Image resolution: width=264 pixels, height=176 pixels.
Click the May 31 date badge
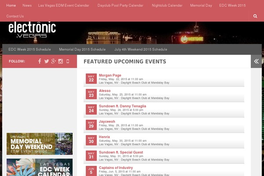click(91, 156)
